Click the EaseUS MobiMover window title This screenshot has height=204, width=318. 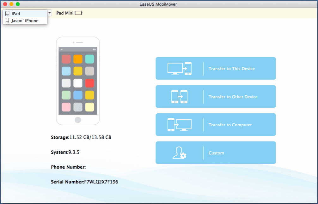tap(158, 4)
